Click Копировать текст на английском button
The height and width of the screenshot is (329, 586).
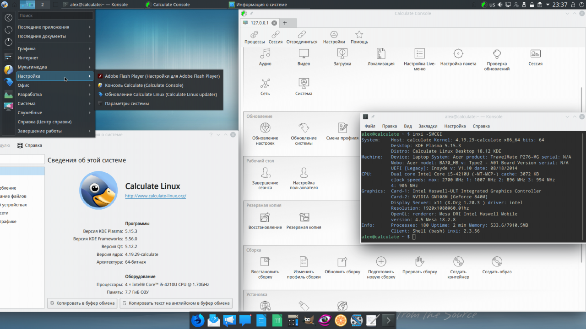pyautogui.click(x=176, y=303)
